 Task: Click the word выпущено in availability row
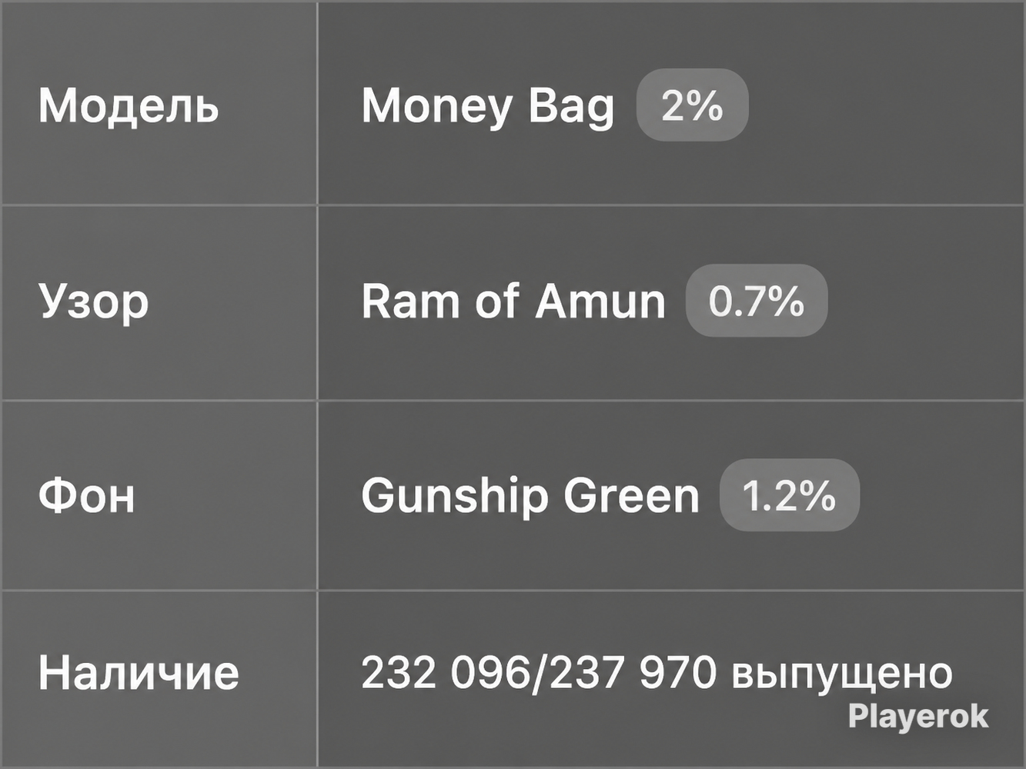tap(841, 674)
